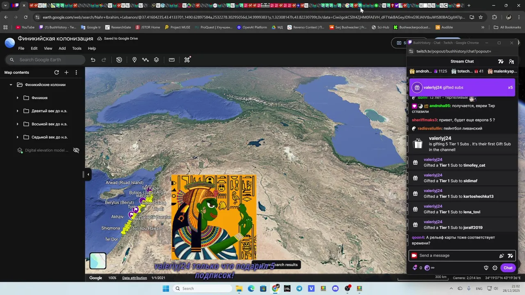Click the plus icon in Map contents
Viewport: 525px width, 295px height.
click(66, 73)
